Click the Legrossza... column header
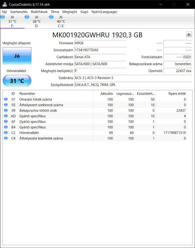 (x=124, y=94)
